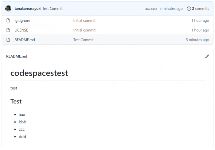This screenshot has width=215, height=150.
Task: Click the tanakamasayuki user avatar
Action: pyautogui.click(x=8, y=9)
